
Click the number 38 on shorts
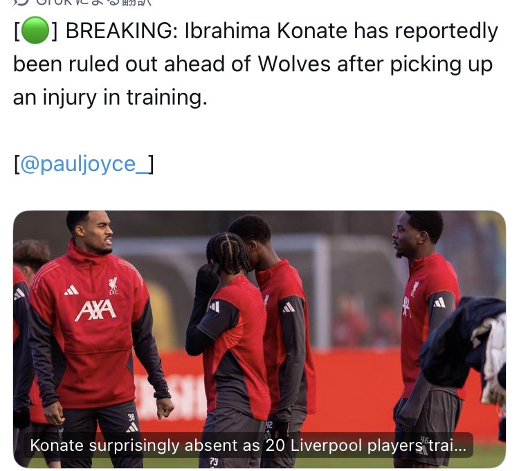131,417
